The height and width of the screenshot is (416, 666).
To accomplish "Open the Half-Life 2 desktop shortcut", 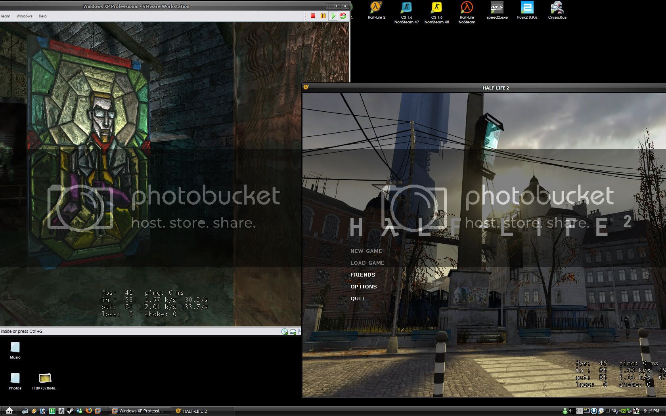I will point(376,9).
